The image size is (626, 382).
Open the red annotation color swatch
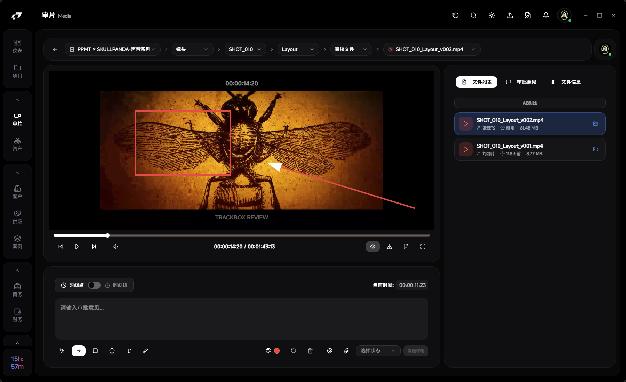coord(277,351)
